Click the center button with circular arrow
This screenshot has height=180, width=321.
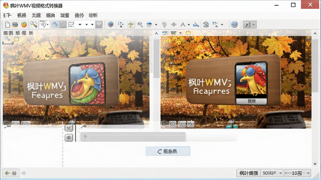tap(168, 151)
